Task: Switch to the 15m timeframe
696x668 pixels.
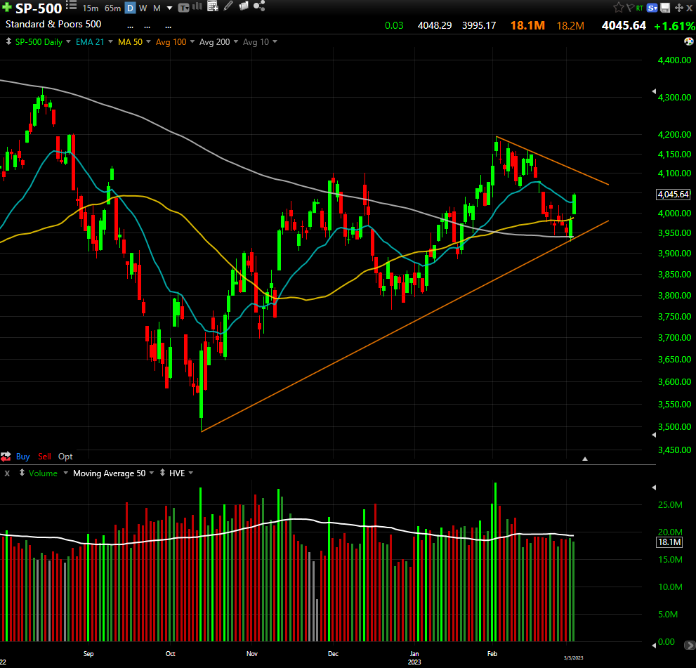Action: (90, 8)
